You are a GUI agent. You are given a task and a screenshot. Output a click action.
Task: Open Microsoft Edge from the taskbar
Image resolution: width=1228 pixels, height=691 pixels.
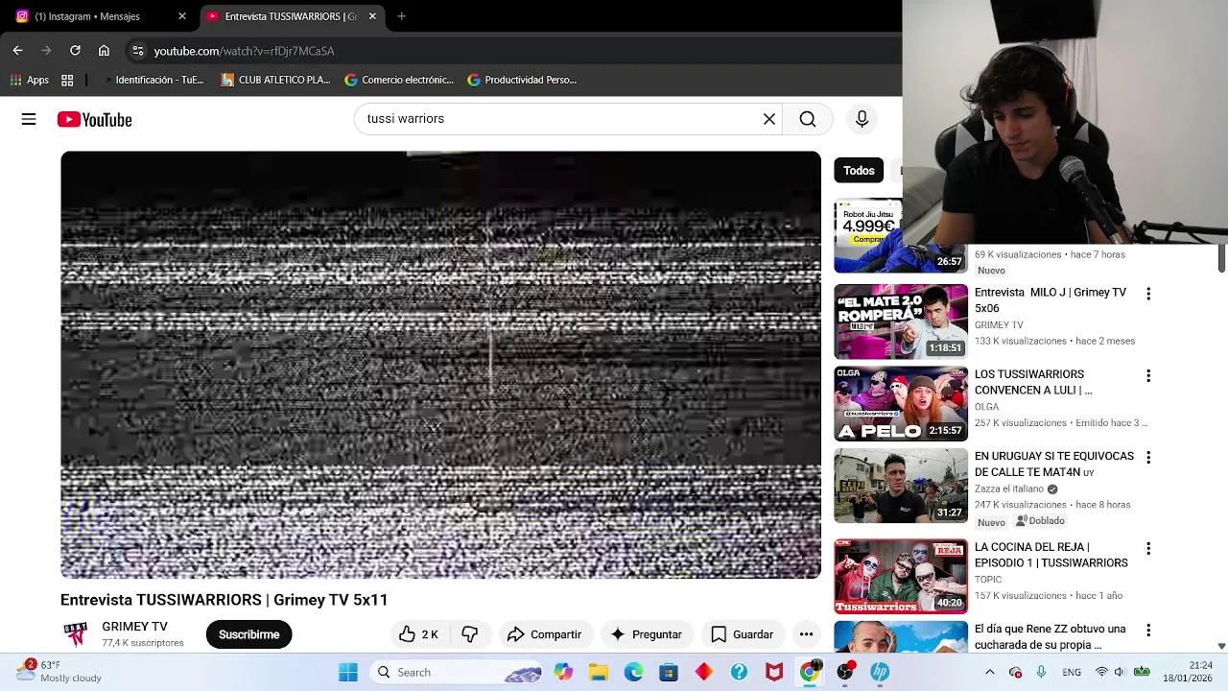(633, 672)
